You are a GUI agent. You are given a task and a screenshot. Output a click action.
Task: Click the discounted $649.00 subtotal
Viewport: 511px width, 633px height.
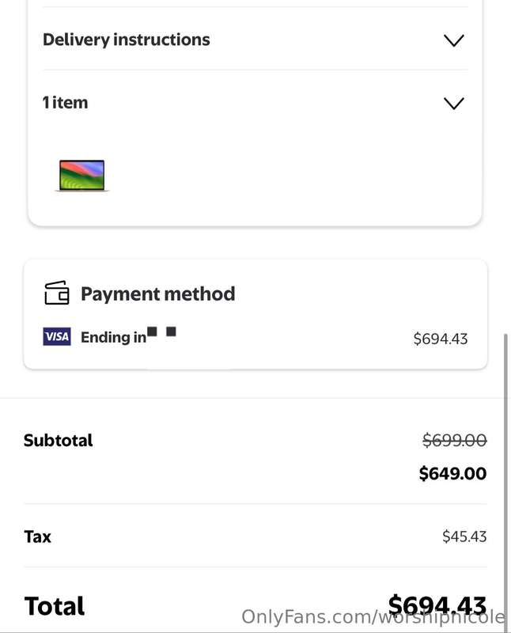[x=452, y=473]
